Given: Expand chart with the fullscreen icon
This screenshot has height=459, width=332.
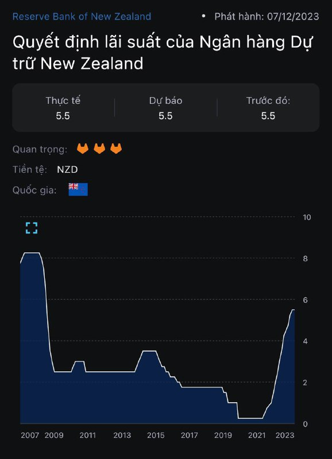Looking at the screenshot, I should 32,228.
